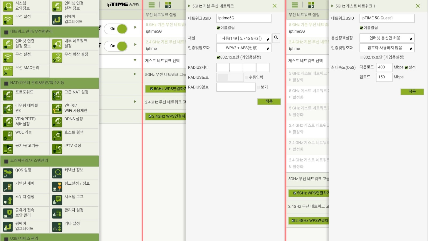Click 적용 in 5GHz 게스트 네트워크 panel
The width and height of the screenshot is (428, 241).
412,92
